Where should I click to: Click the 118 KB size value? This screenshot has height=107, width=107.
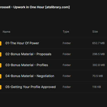pyautogui.click(x=97, y=87)
